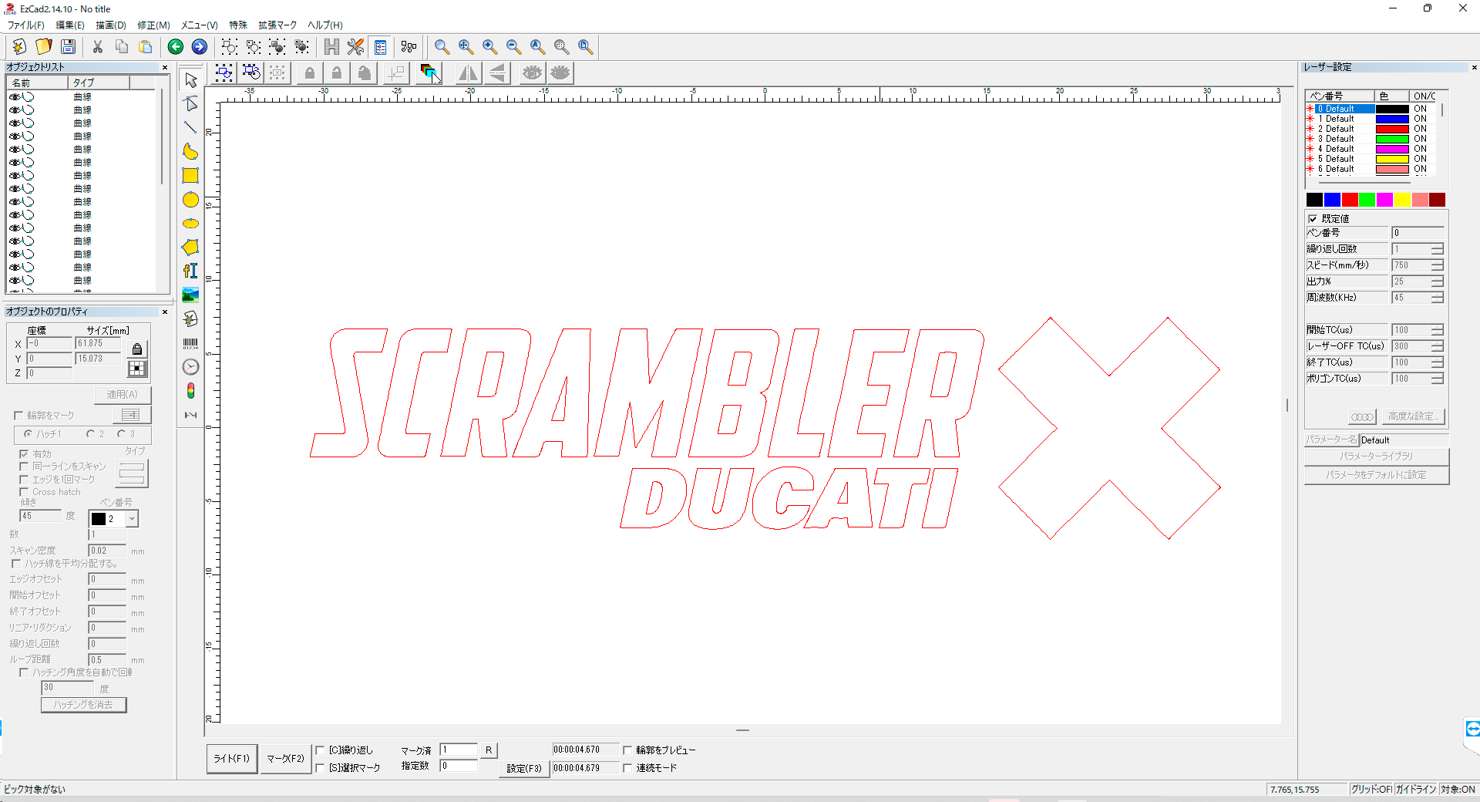Select the timer clock tool
This screenshot has height=802, width=1480.
190,367
